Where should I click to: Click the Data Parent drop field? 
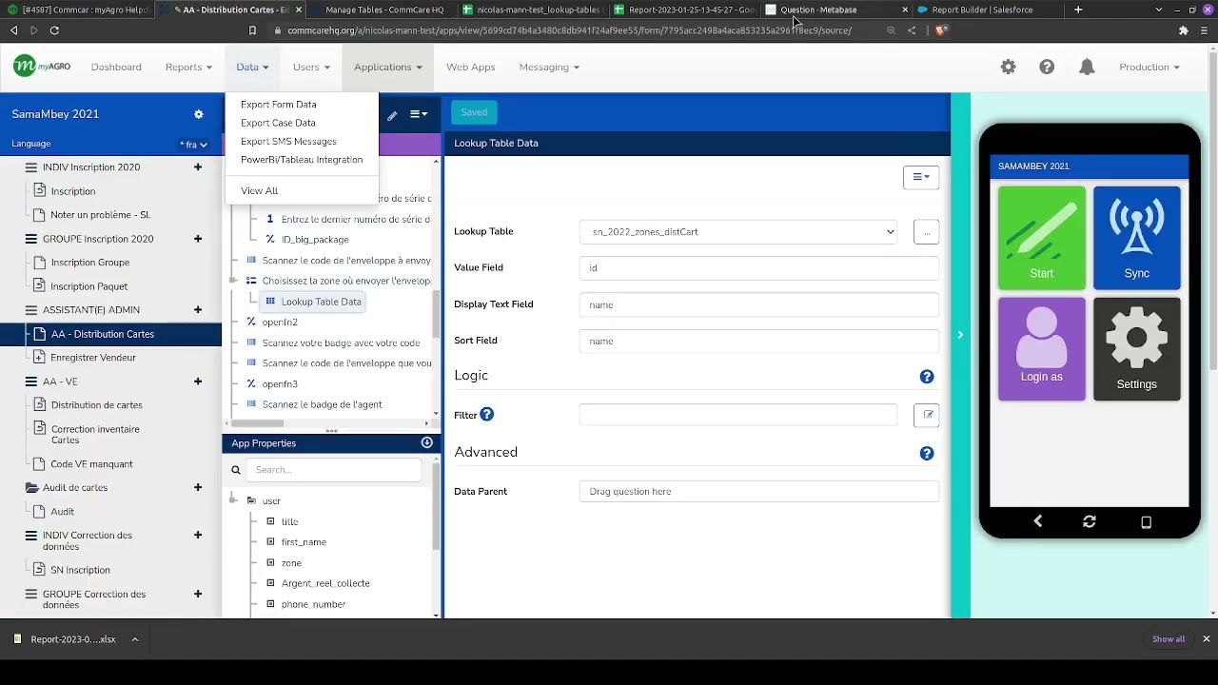click(759, 492)
